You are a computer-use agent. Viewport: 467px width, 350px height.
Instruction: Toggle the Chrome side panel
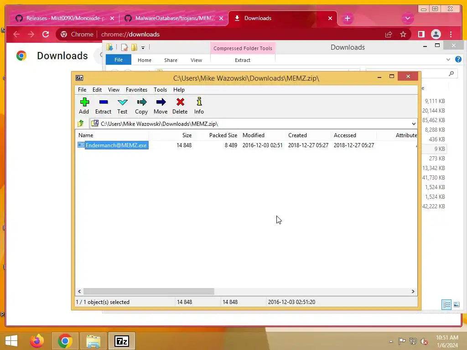[421, 34]
